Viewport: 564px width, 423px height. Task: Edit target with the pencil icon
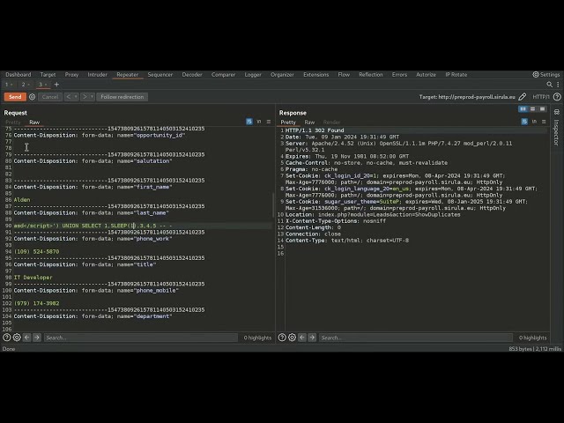pyautogui.click(x=523, y=97)
